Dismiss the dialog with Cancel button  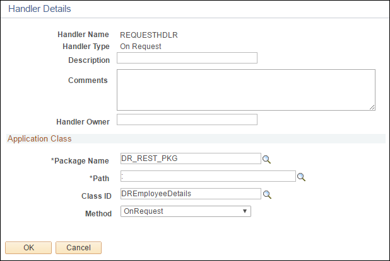pos(78,248)
